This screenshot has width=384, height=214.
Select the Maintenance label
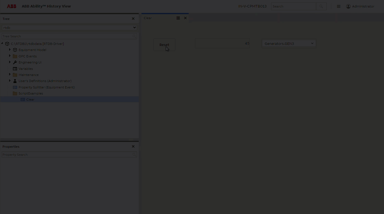click(x=29, y=75)
